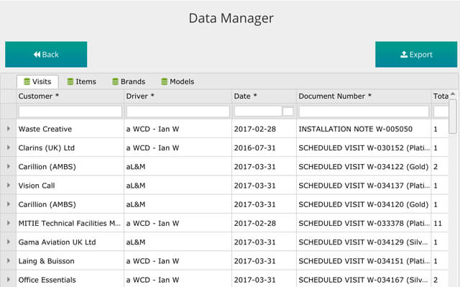This screenshot has width=460, height=287.
Task: Expand the Clarins (UK) Ltd row
Action: coord(9,147)
